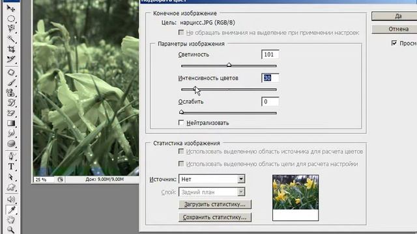Select the Move tool
The height and width of the screenshot is (234, 417).
pos(11,8)
